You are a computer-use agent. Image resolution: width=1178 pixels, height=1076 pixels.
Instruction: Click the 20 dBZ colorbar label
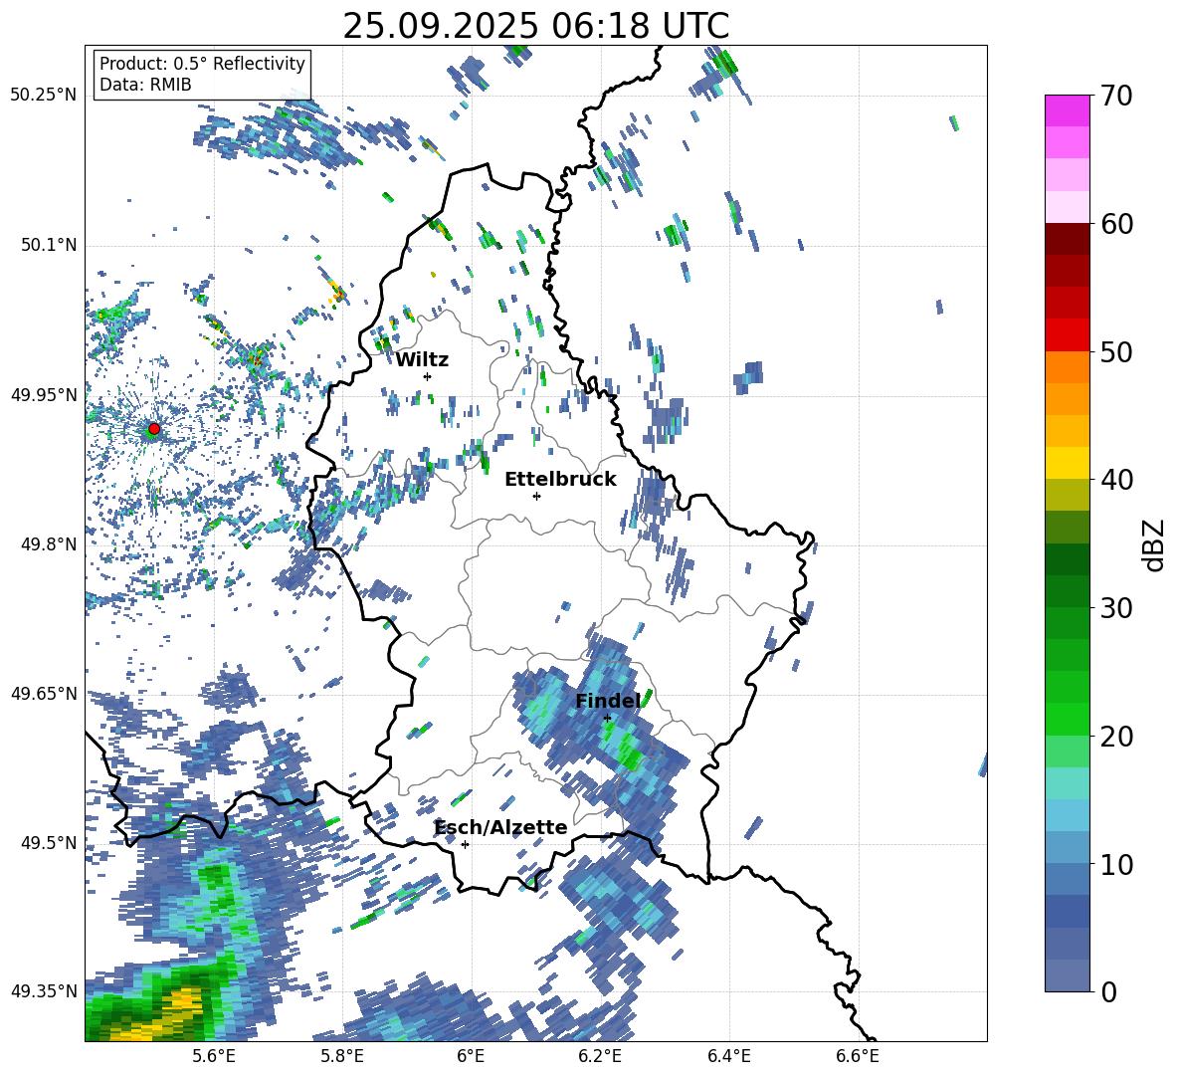tap(1116, 736)
